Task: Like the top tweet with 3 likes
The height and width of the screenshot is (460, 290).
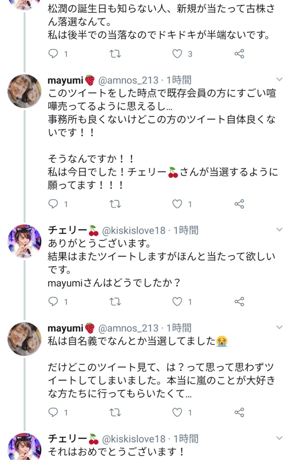Action: [177, 54]
